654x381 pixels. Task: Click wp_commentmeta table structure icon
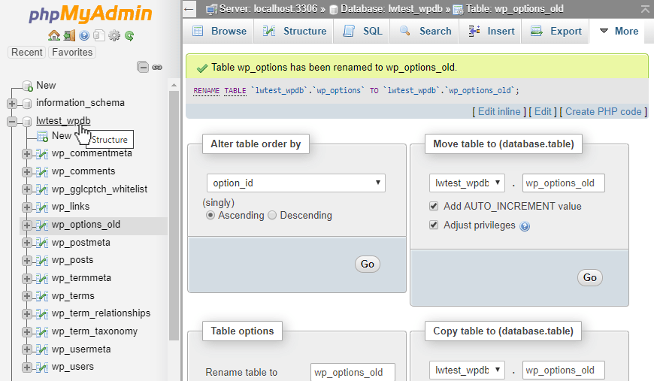coord(41,154)
